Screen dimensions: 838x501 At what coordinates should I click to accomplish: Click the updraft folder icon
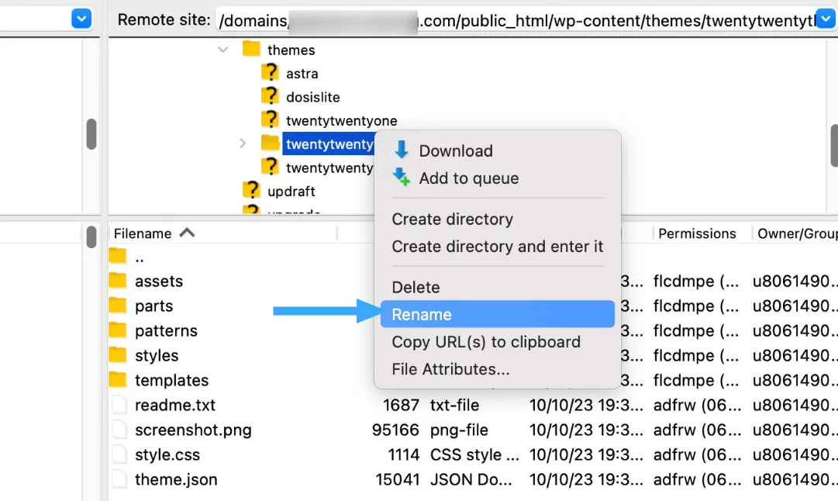[x=251, y=190]
